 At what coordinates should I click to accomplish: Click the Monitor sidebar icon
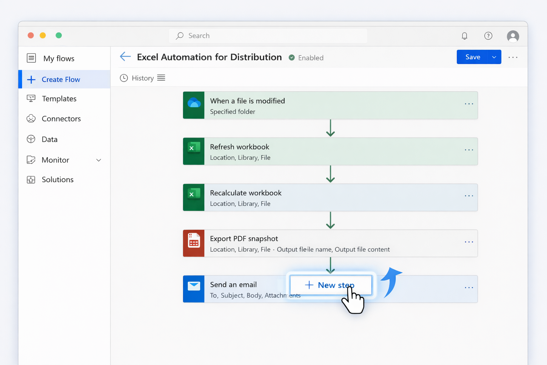tap(31, 160)
